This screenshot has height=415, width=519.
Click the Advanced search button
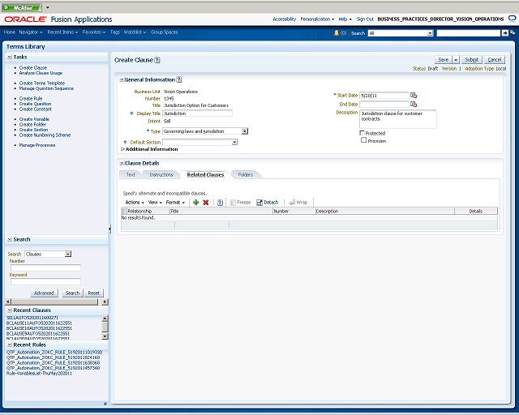pos(44,293)
